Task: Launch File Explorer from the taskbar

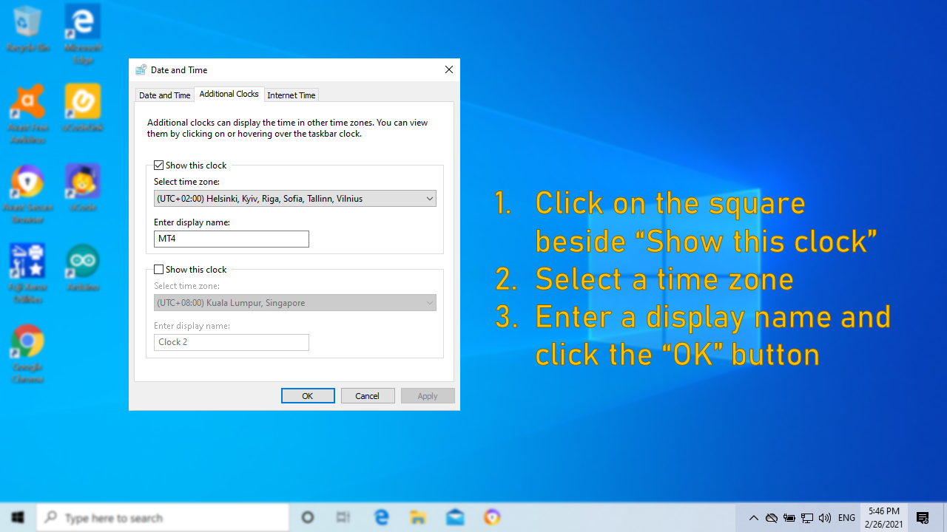Action: [417, 516]
